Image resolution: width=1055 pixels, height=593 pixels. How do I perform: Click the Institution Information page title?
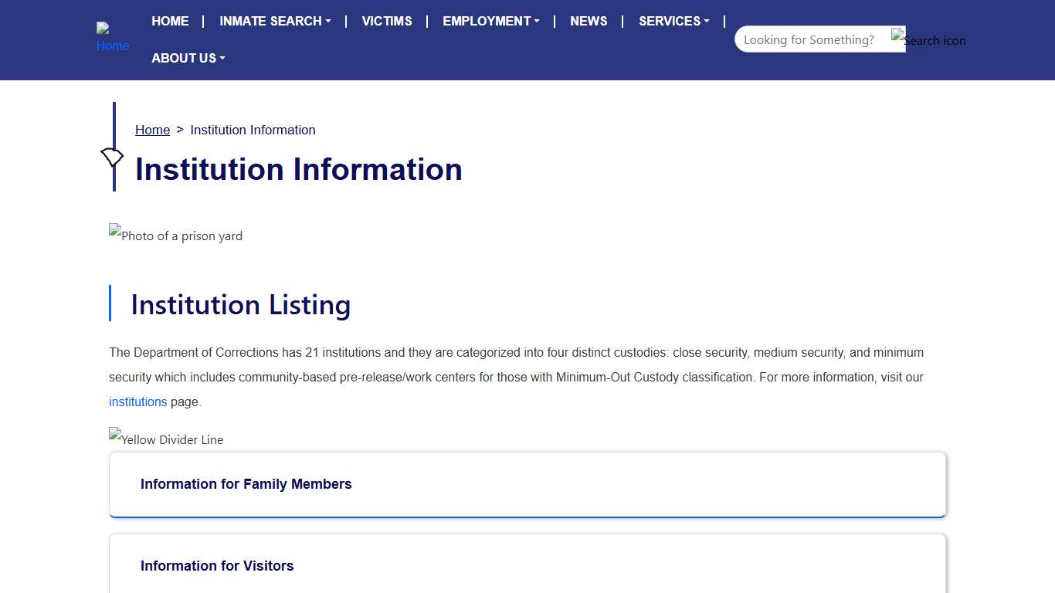299,169
